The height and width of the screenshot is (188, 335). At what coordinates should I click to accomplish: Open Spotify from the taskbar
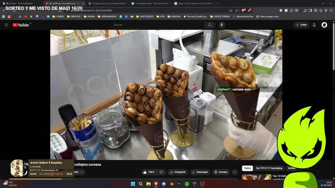pos(187,184)
